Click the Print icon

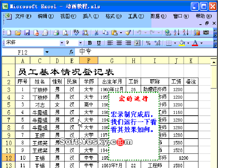(56, 33)
